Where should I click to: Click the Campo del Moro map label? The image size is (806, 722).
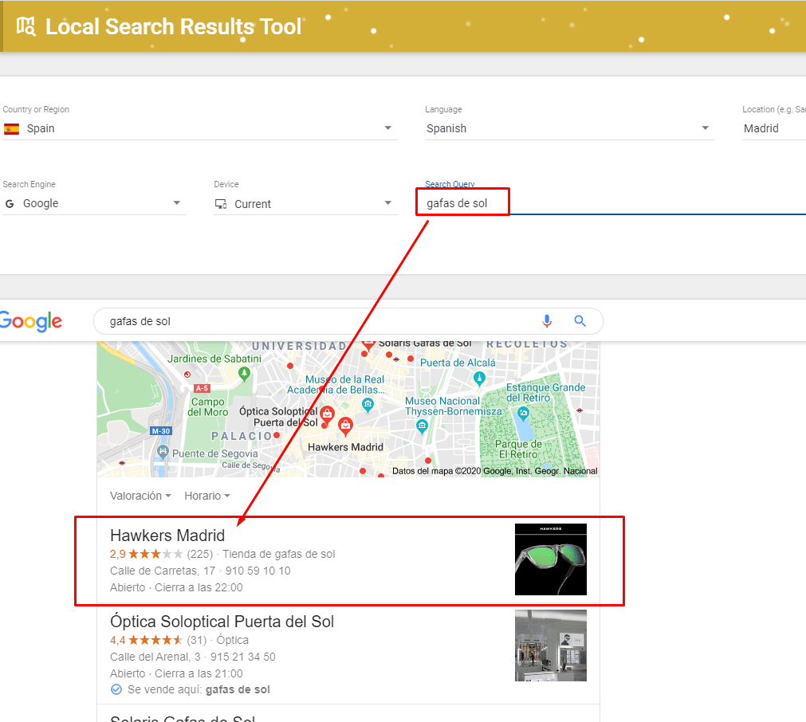[x=207, y=407]
